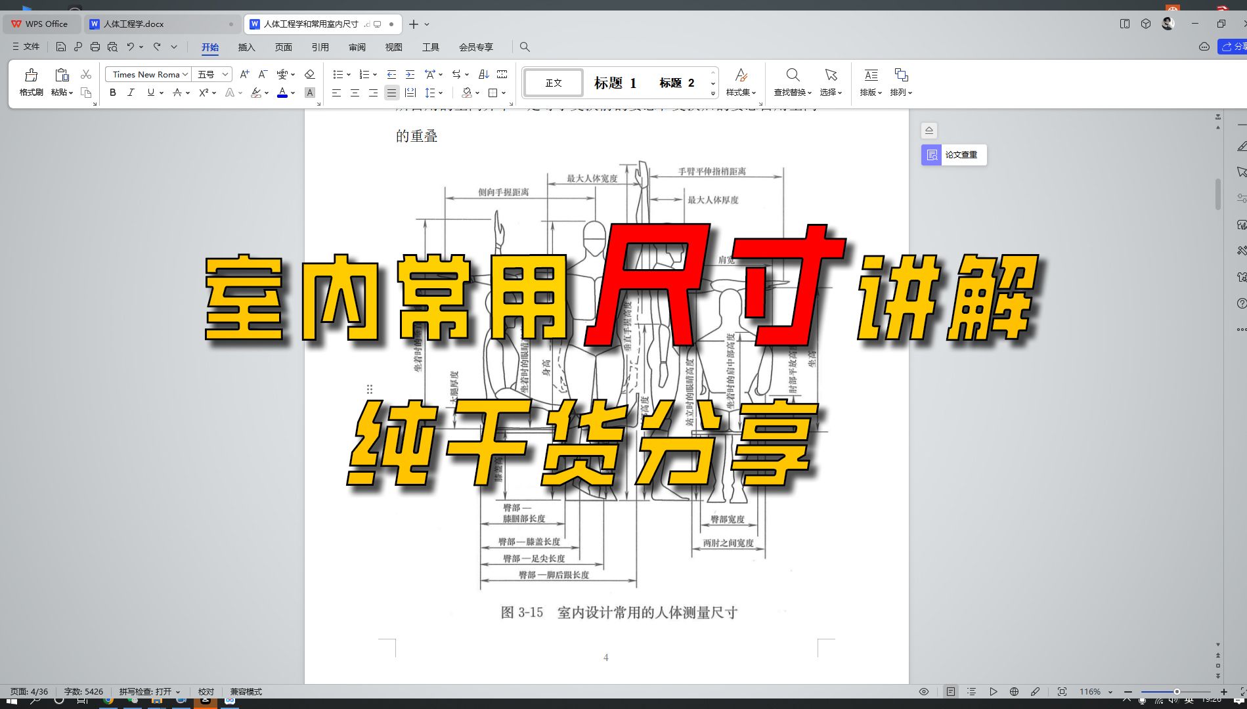
Task: Open the Insert (插入) tab
Action: [x=246, y=47]
